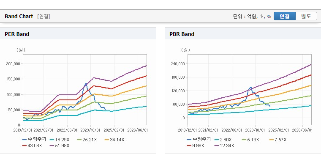
Task: Click the PER Band panel title
Action: click(x=17, y=34)
